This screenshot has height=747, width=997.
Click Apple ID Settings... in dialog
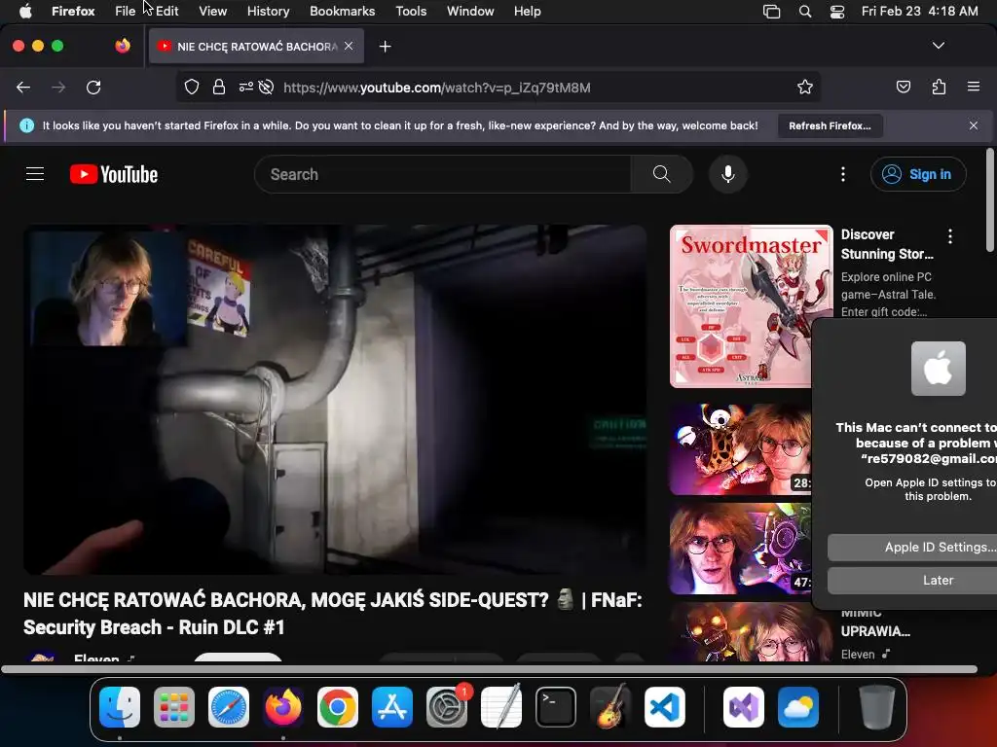click(x=913, y=547)
